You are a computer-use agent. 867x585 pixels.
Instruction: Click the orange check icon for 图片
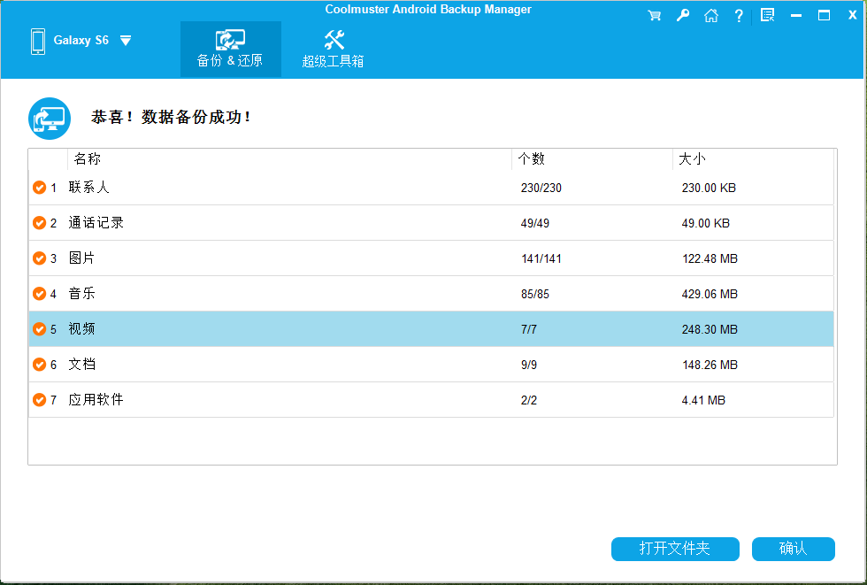click(39, 258)
